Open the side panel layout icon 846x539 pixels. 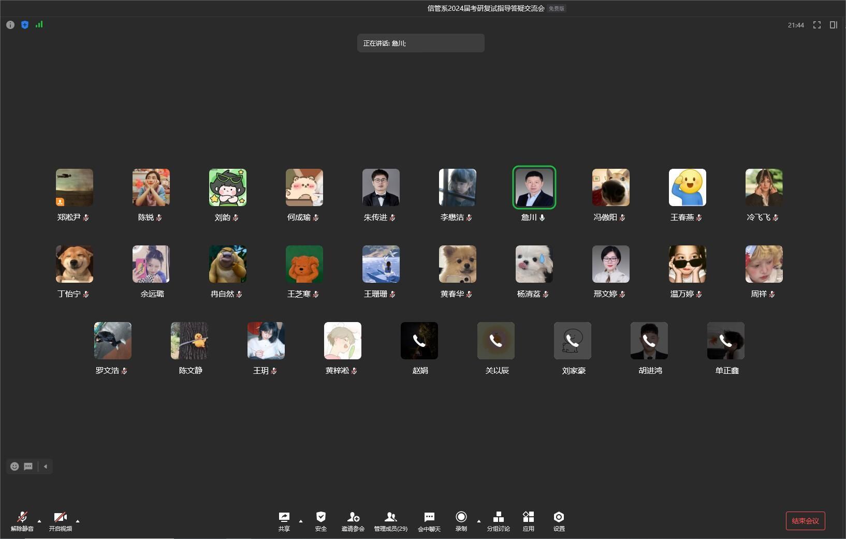coord(834,25)
